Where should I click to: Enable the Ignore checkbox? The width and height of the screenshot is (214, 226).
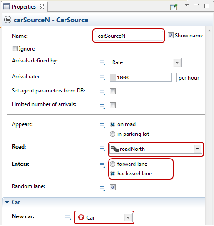pos(15,49)
